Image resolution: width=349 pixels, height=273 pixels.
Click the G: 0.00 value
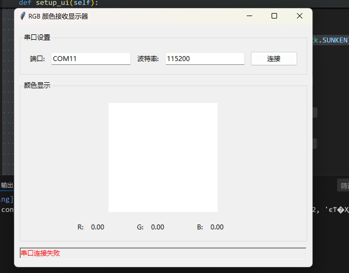coord(158,227)
